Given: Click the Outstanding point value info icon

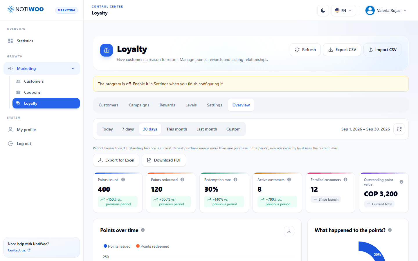Looking at the screenshot, I should click(401, 182).
